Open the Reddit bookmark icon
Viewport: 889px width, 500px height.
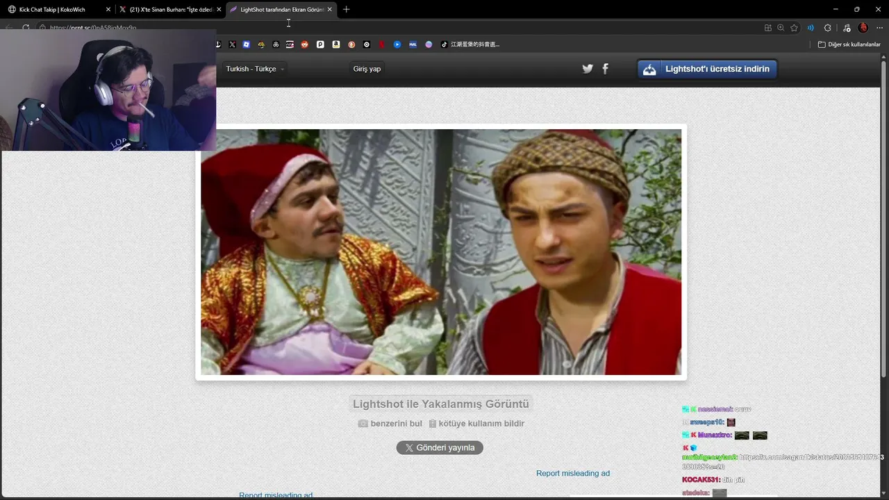click(305, 44)
